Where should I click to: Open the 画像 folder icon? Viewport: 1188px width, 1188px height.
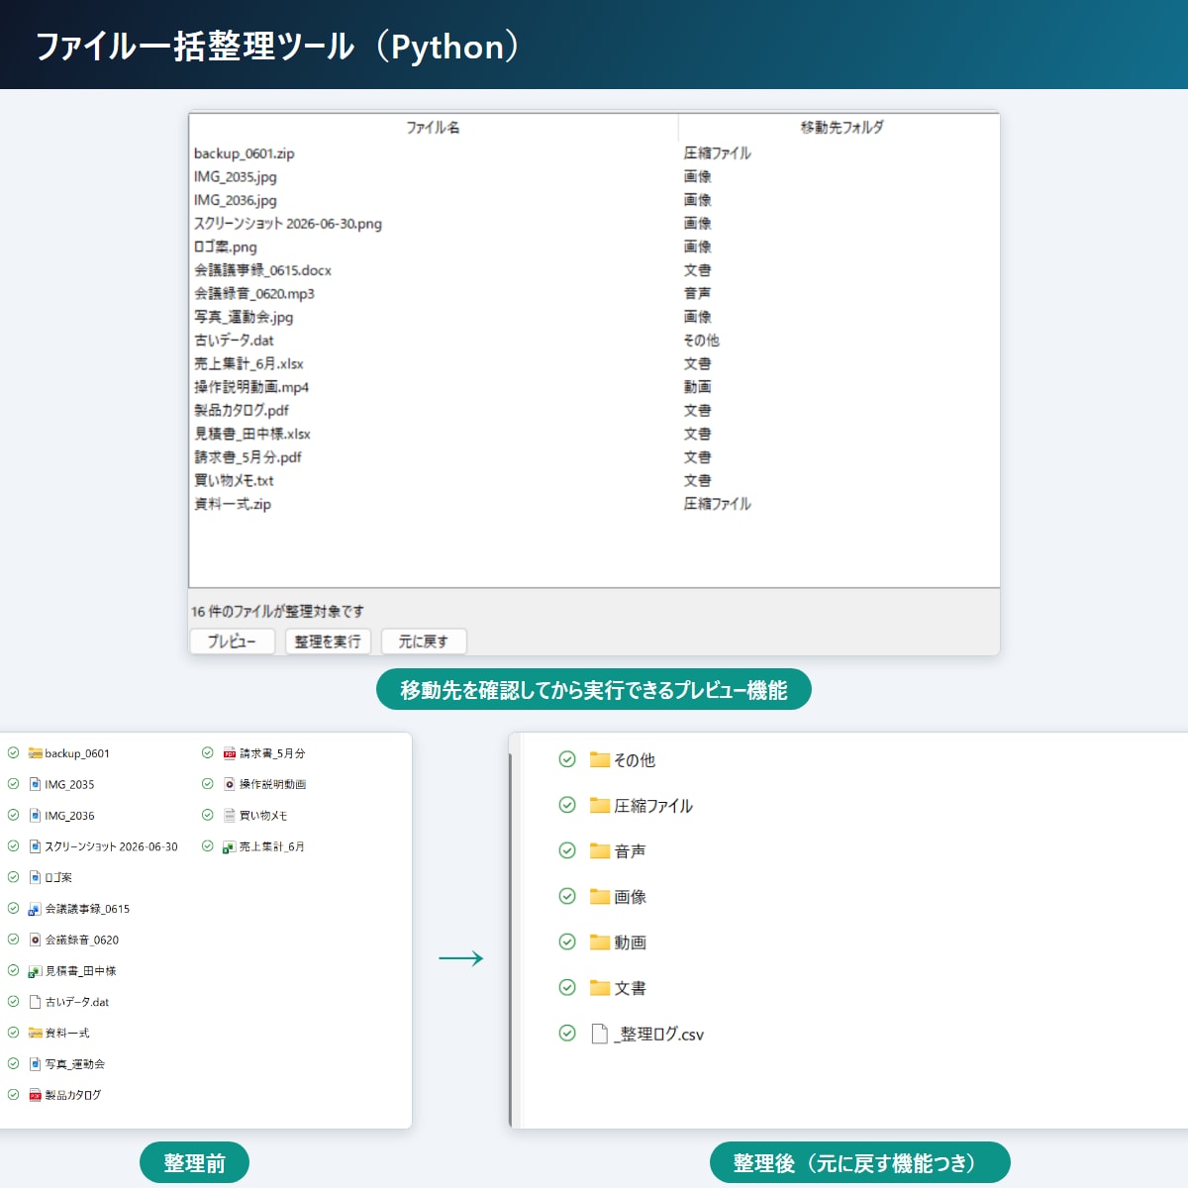[600, 896]
